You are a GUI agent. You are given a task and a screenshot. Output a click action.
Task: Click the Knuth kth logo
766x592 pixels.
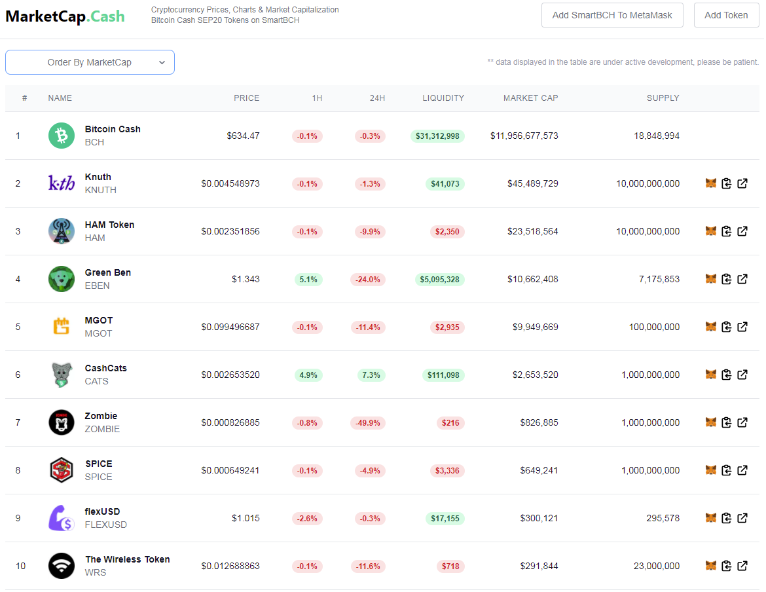coord(62,183)
